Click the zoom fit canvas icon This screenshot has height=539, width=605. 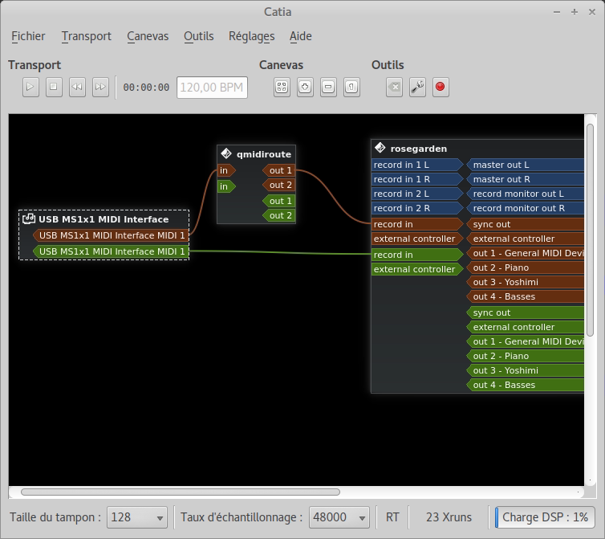[282, 87]
